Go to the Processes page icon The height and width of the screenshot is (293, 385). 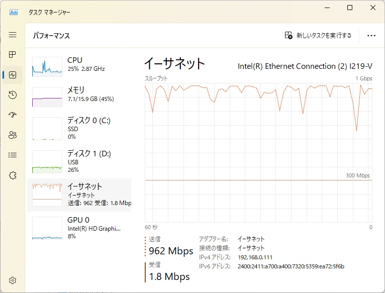(x=13, y=54)
